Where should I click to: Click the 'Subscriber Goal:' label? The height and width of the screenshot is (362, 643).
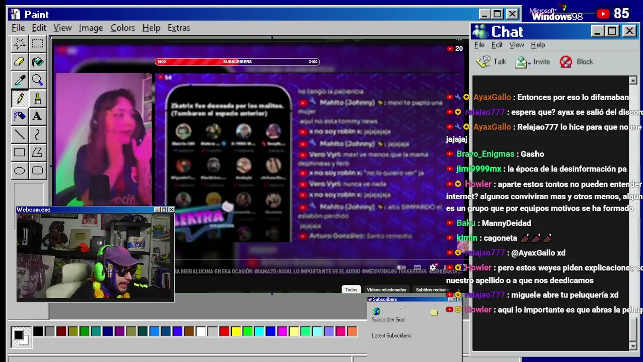point(389,320)
